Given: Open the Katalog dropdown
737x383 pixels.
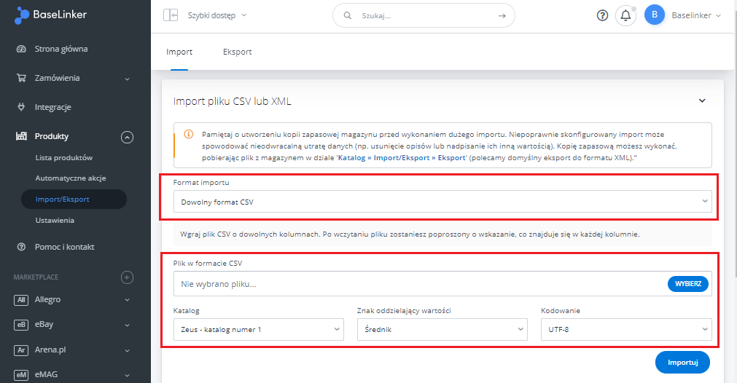Looking at the screenshot, I should (259, 330).
